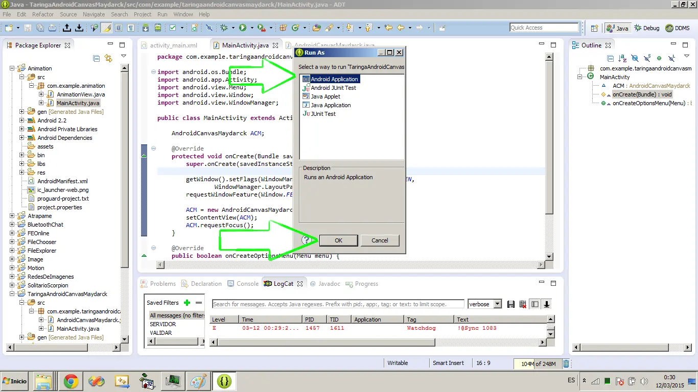Screen dimensions: 698x392
Task: Open the Window menu
Action: pyautogui.click(x=183, y=14)
